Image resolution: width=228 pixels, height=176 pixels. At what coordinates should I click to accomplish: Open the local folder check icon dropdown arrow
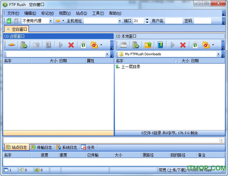213,45
